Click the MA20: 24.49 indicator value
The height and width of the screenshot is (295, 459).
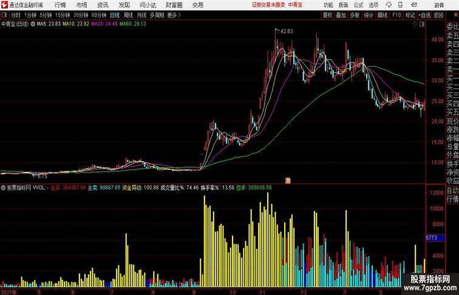(104, 24)
